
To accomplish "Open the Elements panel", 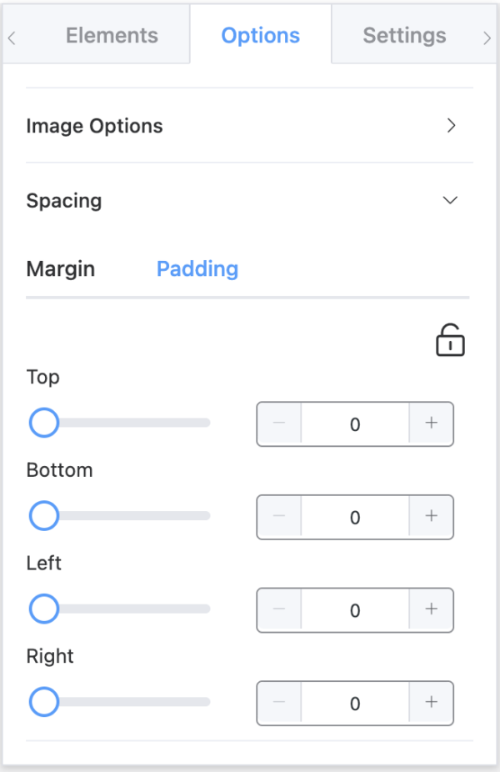I will coord(112,35).
